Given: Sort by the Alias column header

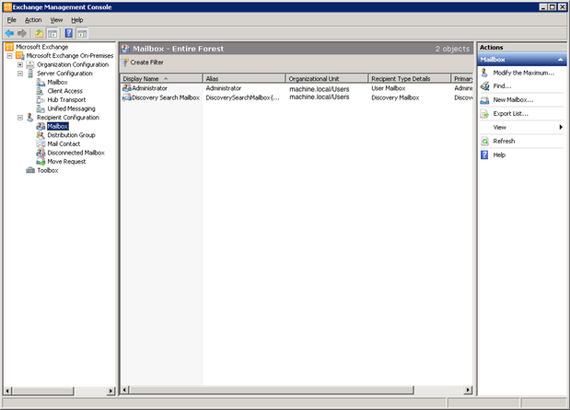Looking at the screenshot, I should 244,78.
